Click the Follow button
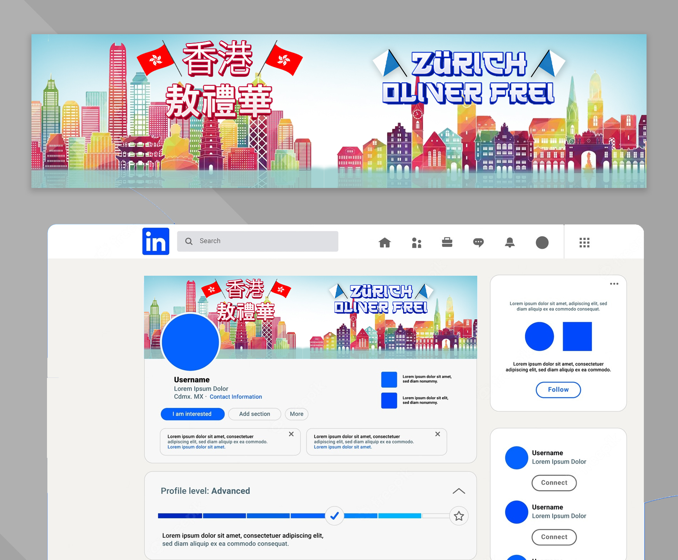The image size is (678, 560). click(x=558, y=390)
